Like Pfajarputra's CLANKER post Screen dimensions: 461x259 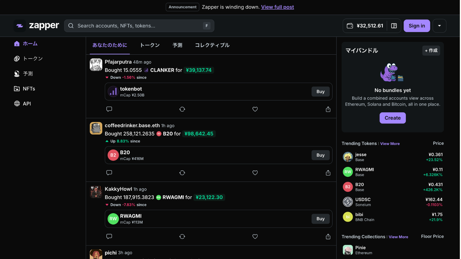tap(255, 109)
